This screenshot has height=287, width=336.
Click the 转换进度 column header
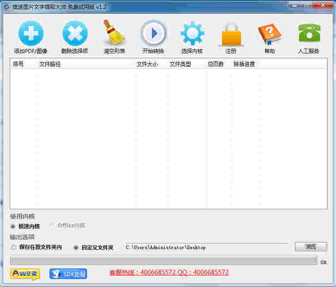click(x=244, y=64)
